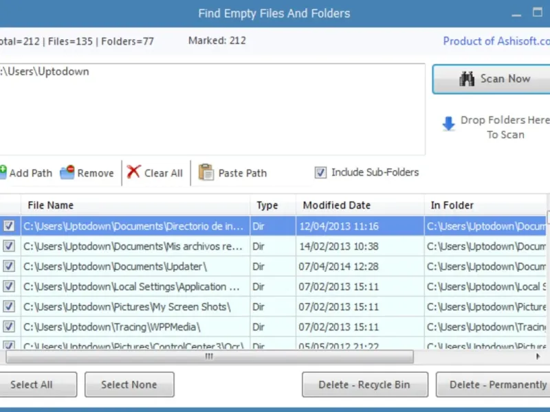550x412 pixels.
Task: Click the Paste Path clipboard icon
Action: point(206,172)
